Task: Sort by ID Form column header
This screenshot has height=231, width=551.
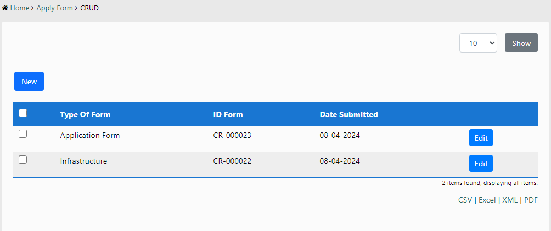Action: click(228, 115)
